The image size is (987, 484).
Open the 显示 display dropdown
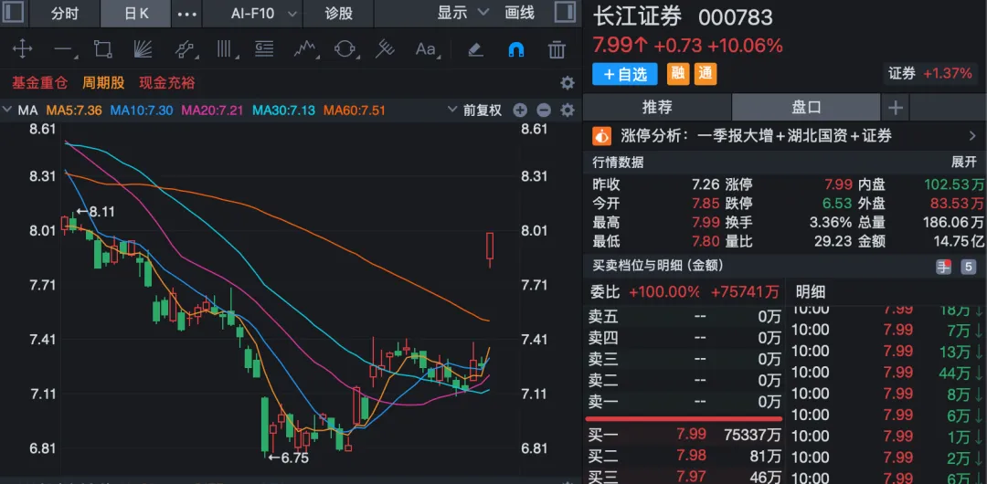click(x=462, y=13)
